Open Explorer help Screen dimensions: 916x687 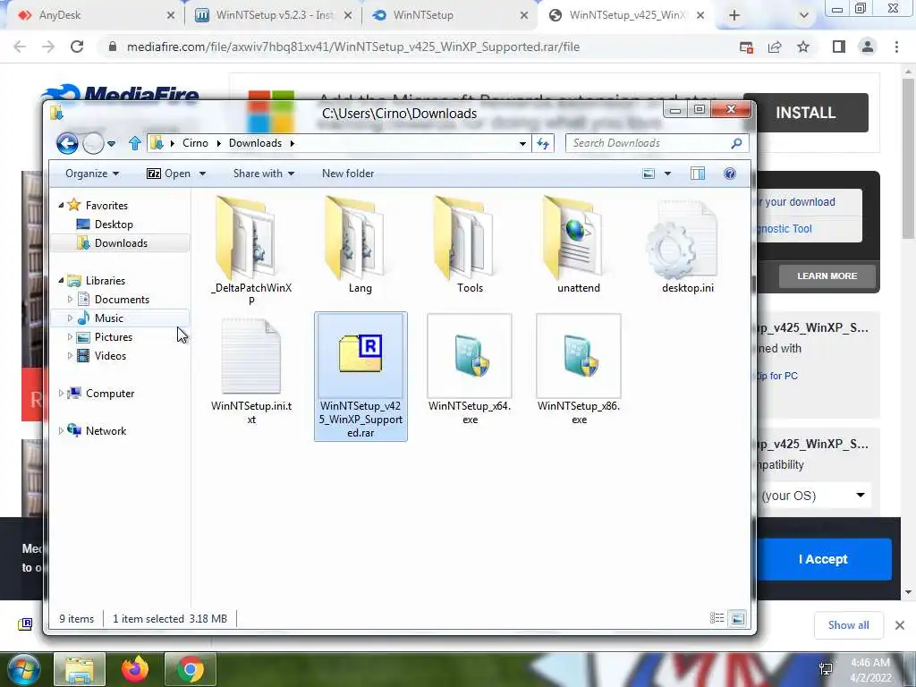[x=730, y=174]
